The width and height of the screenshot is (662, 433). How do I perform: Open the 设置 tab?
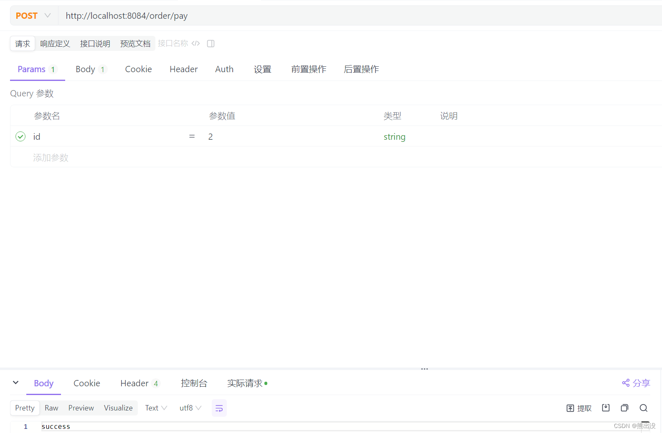263,69
